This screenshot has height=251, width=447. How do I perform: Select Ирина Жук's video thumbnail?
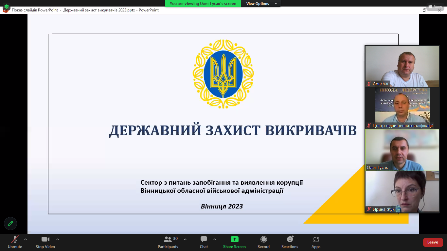coord(402,192)
